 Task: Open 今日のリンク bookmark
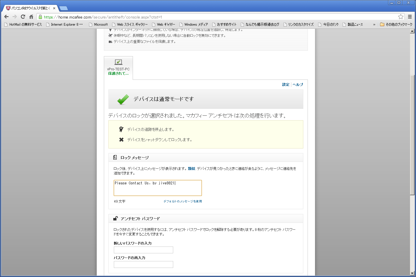point(328,25)
